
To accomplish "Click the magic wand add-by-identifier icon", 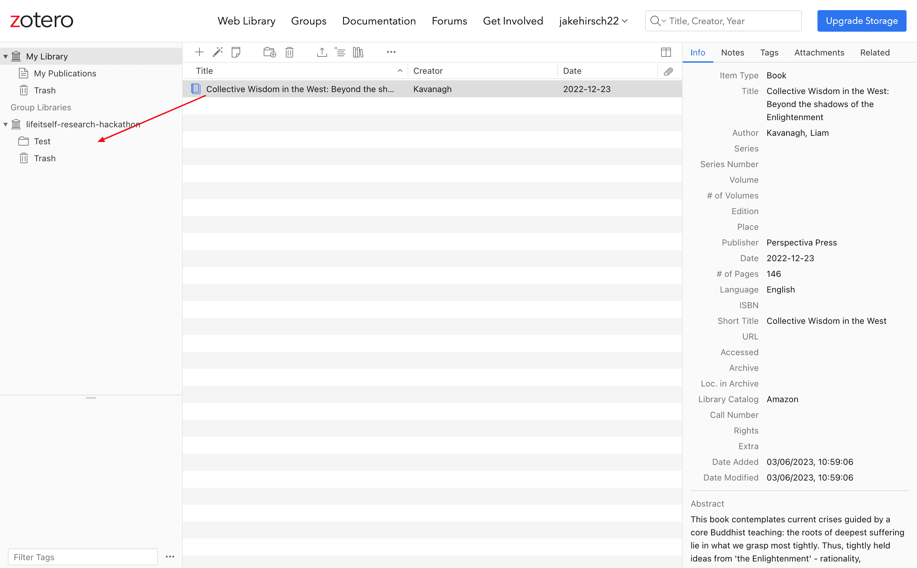I will pyautogui.click(x=218, y=52).
